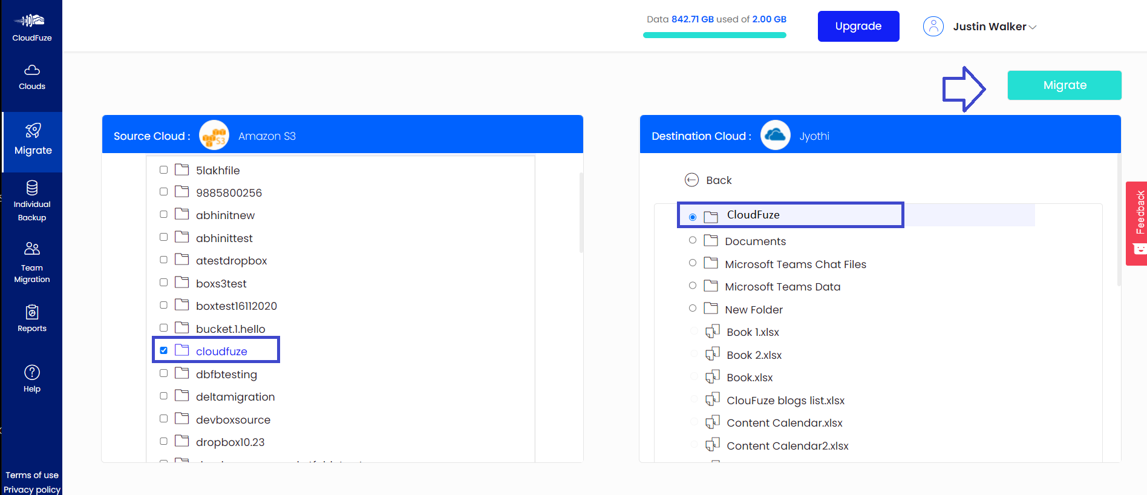Check the dropbox10.23 folder checkbox
This screenshot has height=495, width=1147.
163,441
